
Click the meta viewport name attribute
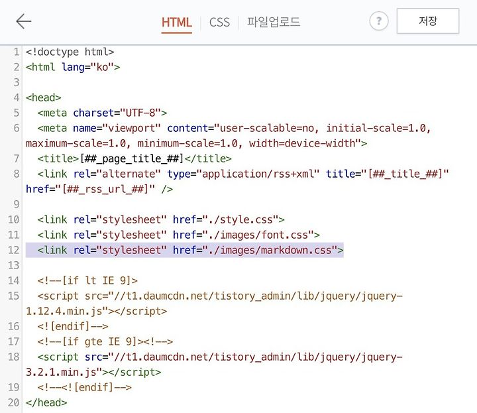pyautogui.click(x=117, y=128)
